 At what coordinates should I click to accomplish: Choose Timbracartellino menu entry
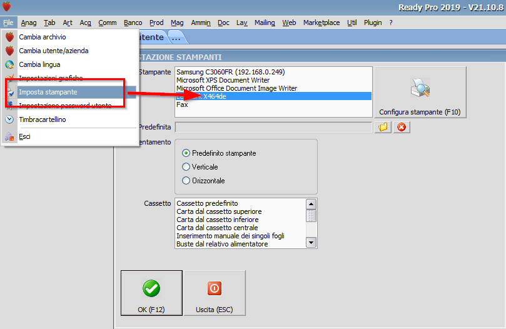[x=70, y=119]
